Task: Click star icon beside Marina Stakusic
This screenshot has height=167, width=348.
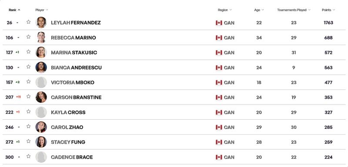Action: click(28, 52)
